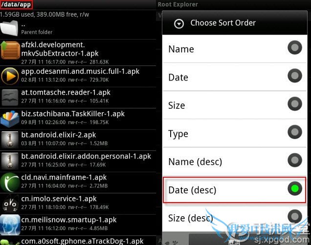Screen dimensions: 311x245
Task: Click the '105.41K' file details line
Action: coord(65,101)
